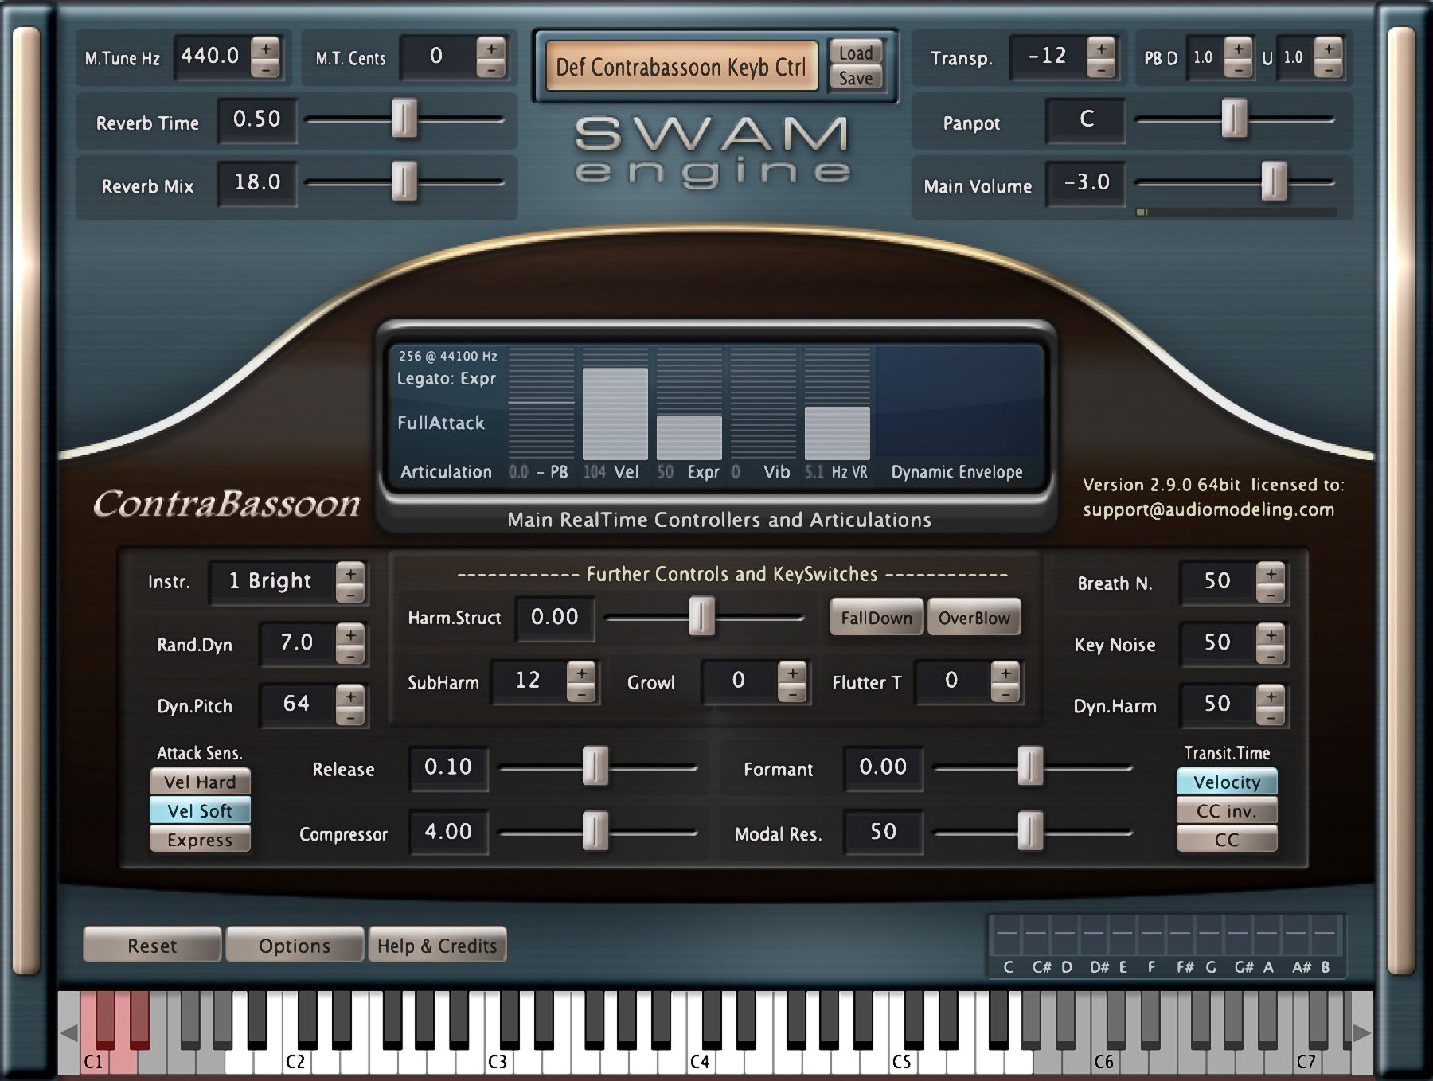Open Help & Credits
The image size is (1433, 1081).
(438, 946)
